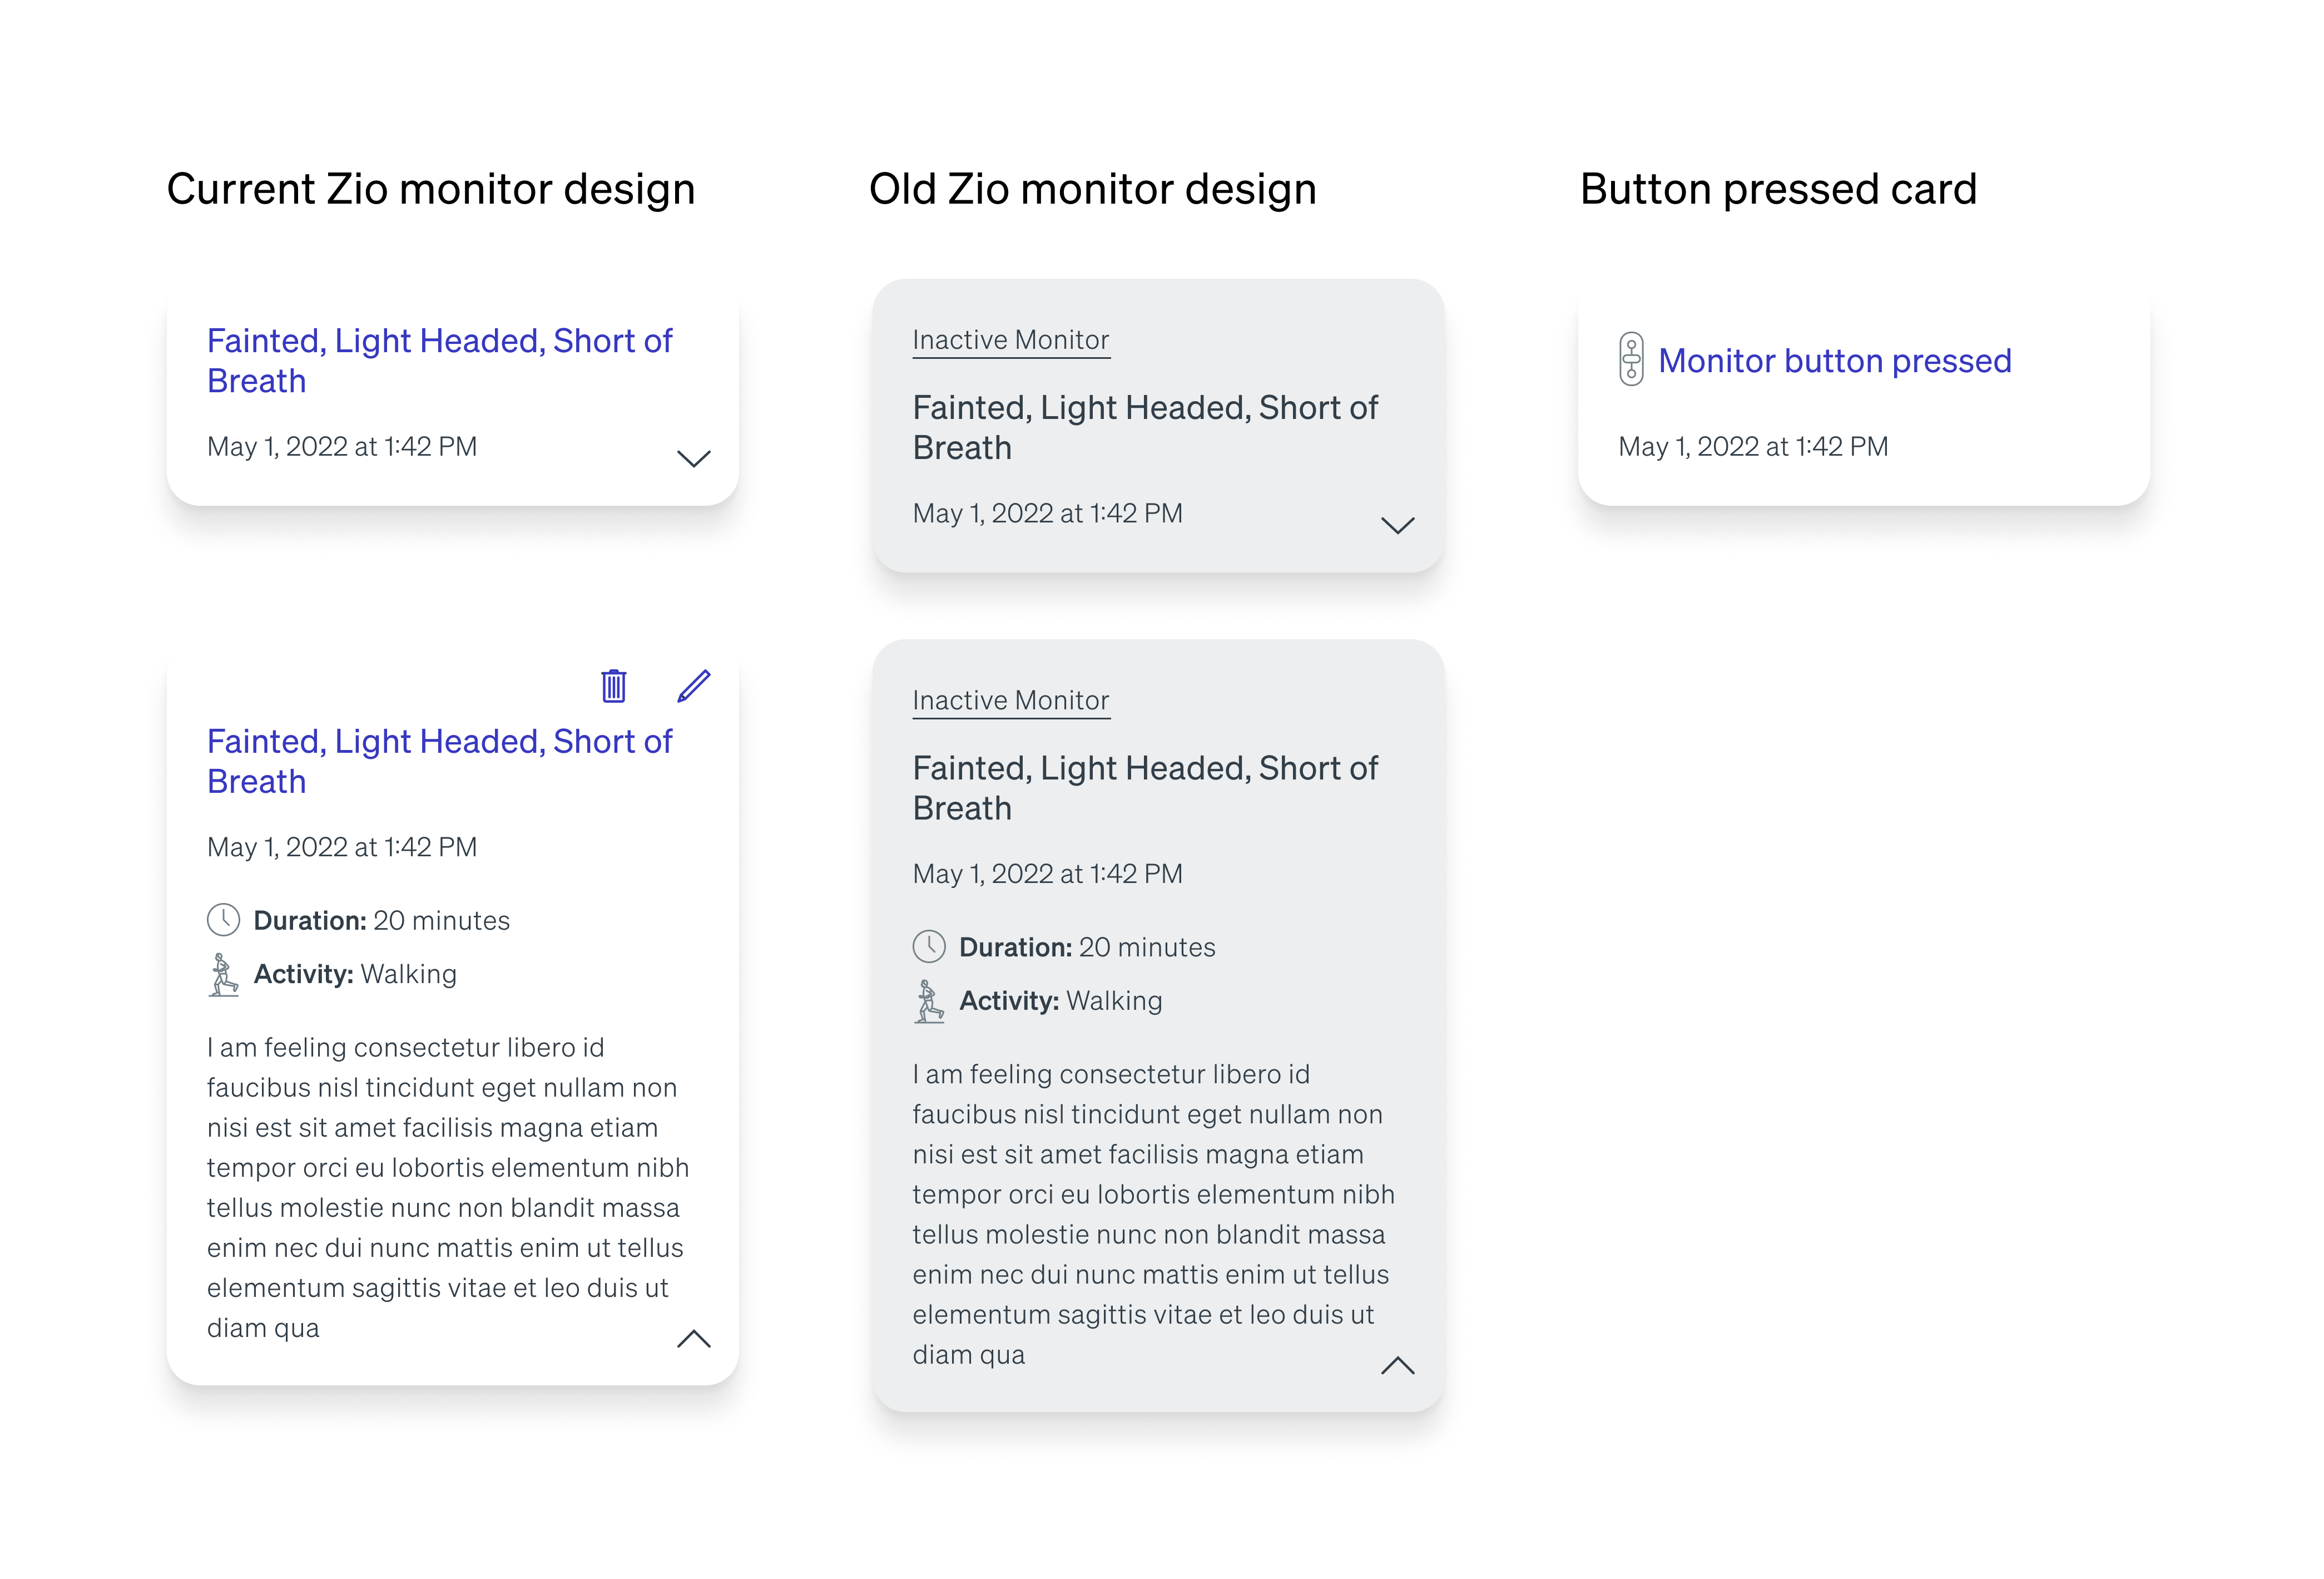The height and width of the screenshot is (1579, 2324).
Task: Click Button pressed card heading
Action: point(1778,189)
